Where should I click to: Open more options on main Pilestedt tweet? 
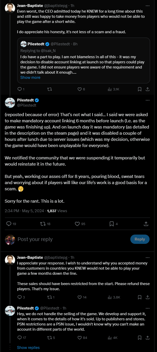tap(148, 100)
